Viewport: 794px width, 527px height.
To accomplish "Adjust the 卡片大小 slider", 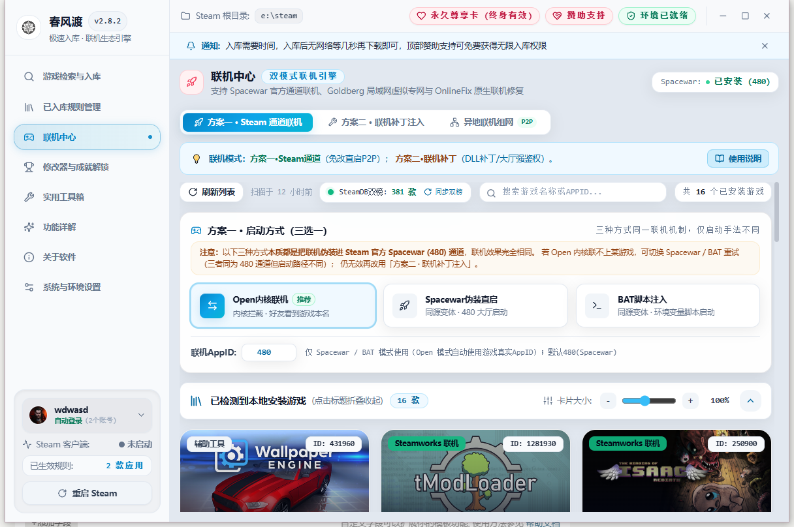I will (649, 400).
